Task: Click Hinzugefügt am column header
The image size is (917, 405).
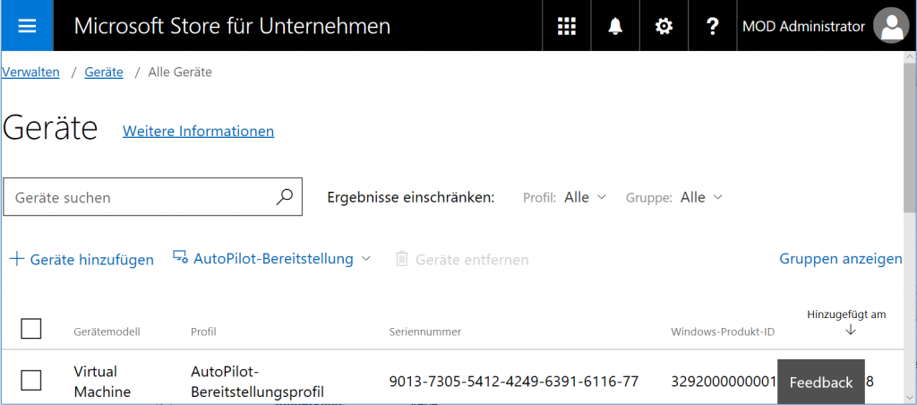Action: [846, 315]
